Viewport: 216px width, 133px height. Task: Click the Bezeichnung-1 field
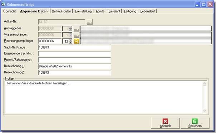(74, 66)
